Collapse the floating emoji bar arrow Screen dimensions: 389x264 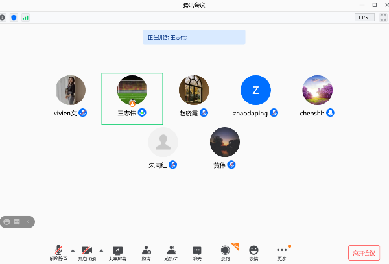(x=29, y=222)
